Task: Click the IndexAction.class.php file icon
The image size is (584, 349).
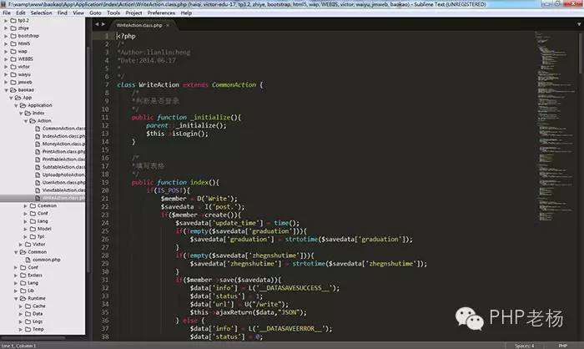Action: (38, 136)
